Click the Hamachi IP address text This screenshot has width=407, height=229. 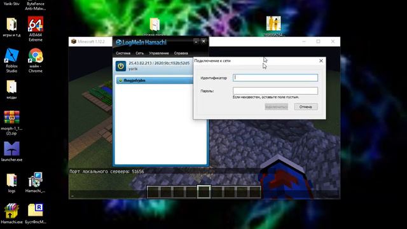[x=159, y=63]
